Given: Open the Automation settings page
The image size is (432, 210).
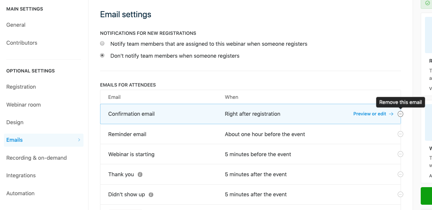Looking at the screenshot, I should pos(20,193).
